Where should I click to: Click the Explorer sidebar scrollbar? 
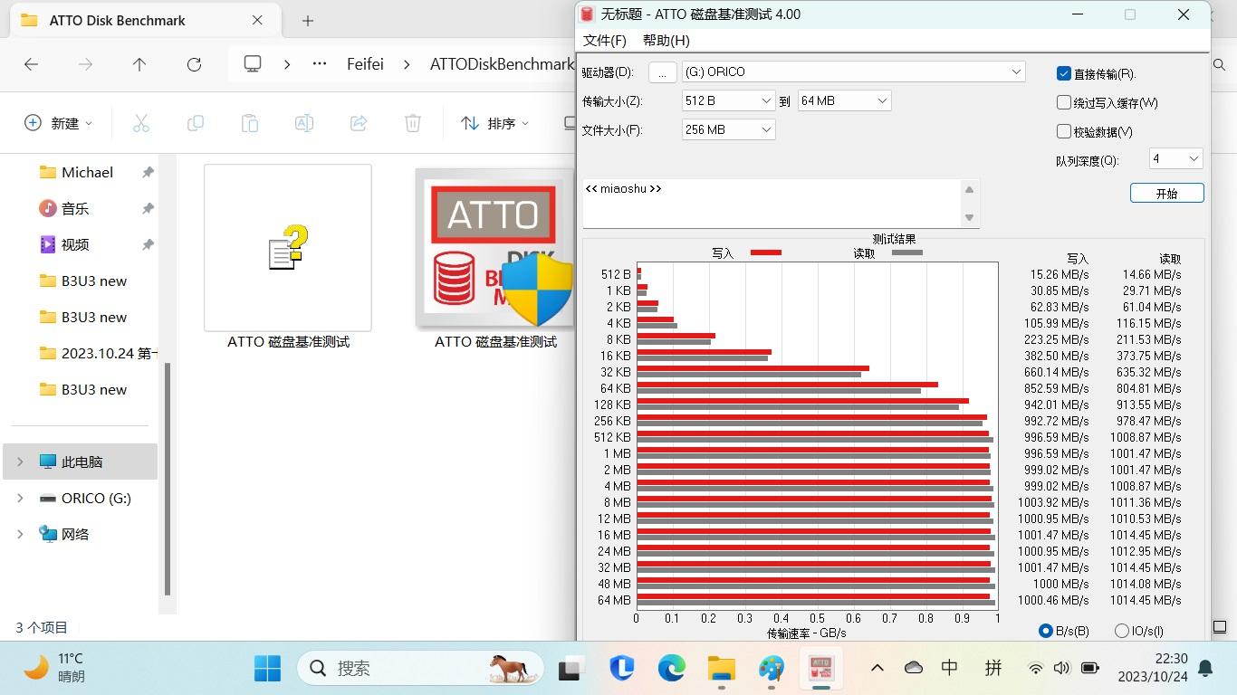pos(167,478)
